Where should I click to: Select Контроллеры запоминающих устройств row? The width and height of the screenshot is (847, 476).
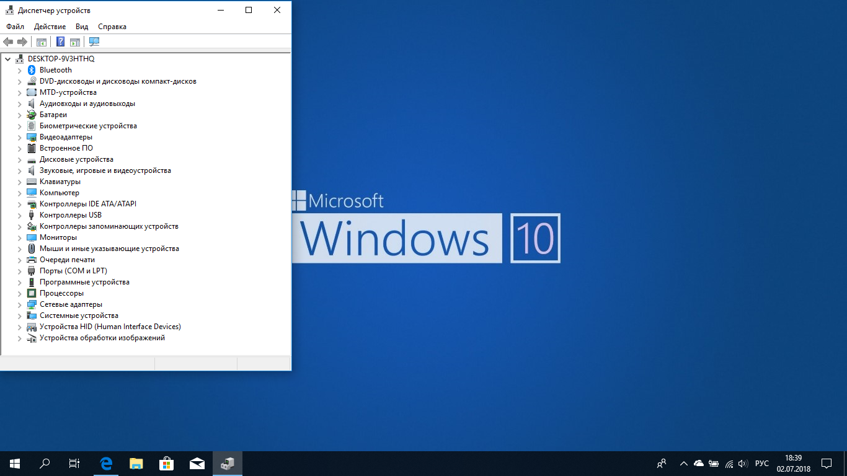[109, 226]
